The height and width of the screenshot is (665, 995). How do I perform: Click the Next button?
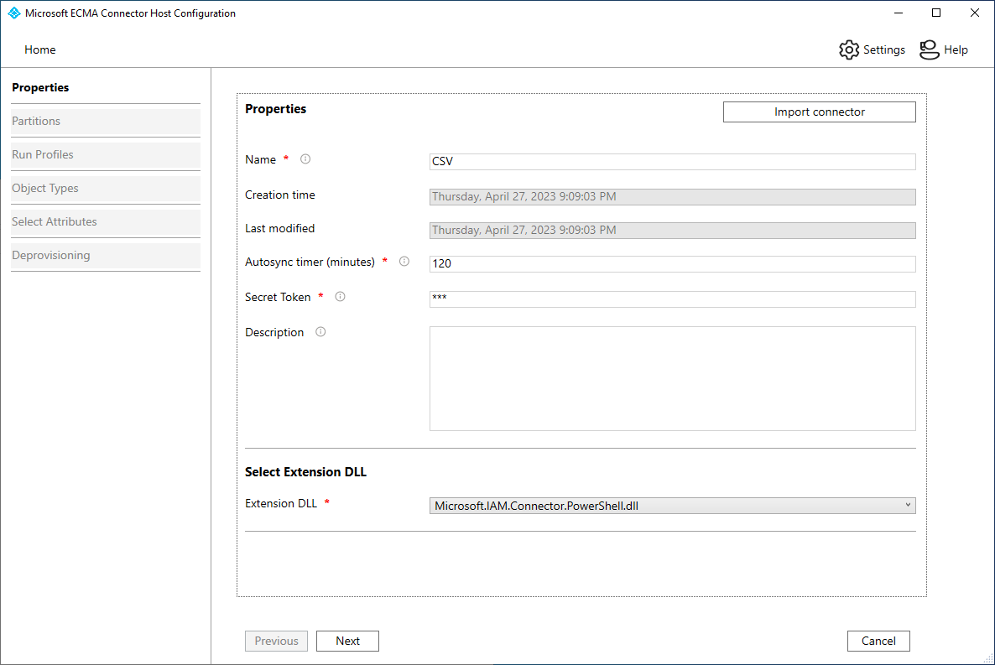coord(347,641)
